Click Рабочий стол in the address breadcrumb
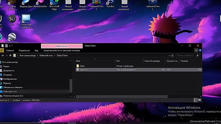 tap(46, 55)
